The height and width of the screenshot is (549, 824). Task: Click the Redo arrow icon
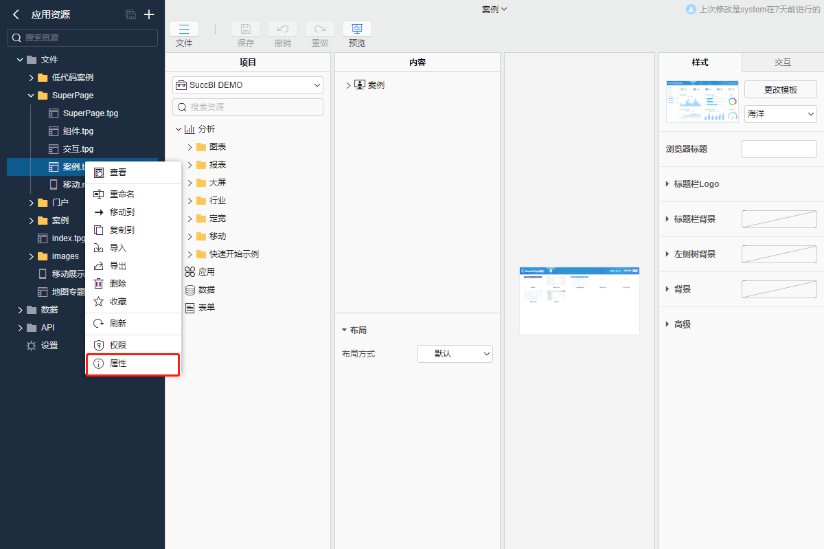(x=319, y=29)
